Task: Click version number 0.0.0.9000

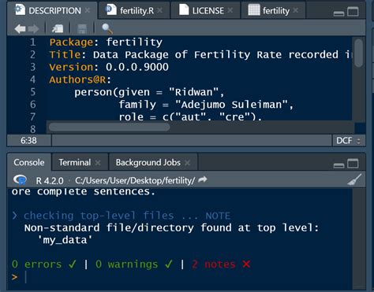Action: (x=137, y=67)
